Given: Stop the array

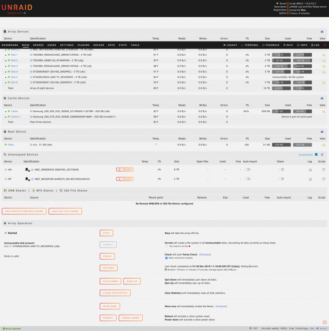Looking at the screenshot, I should click(106, 233).
